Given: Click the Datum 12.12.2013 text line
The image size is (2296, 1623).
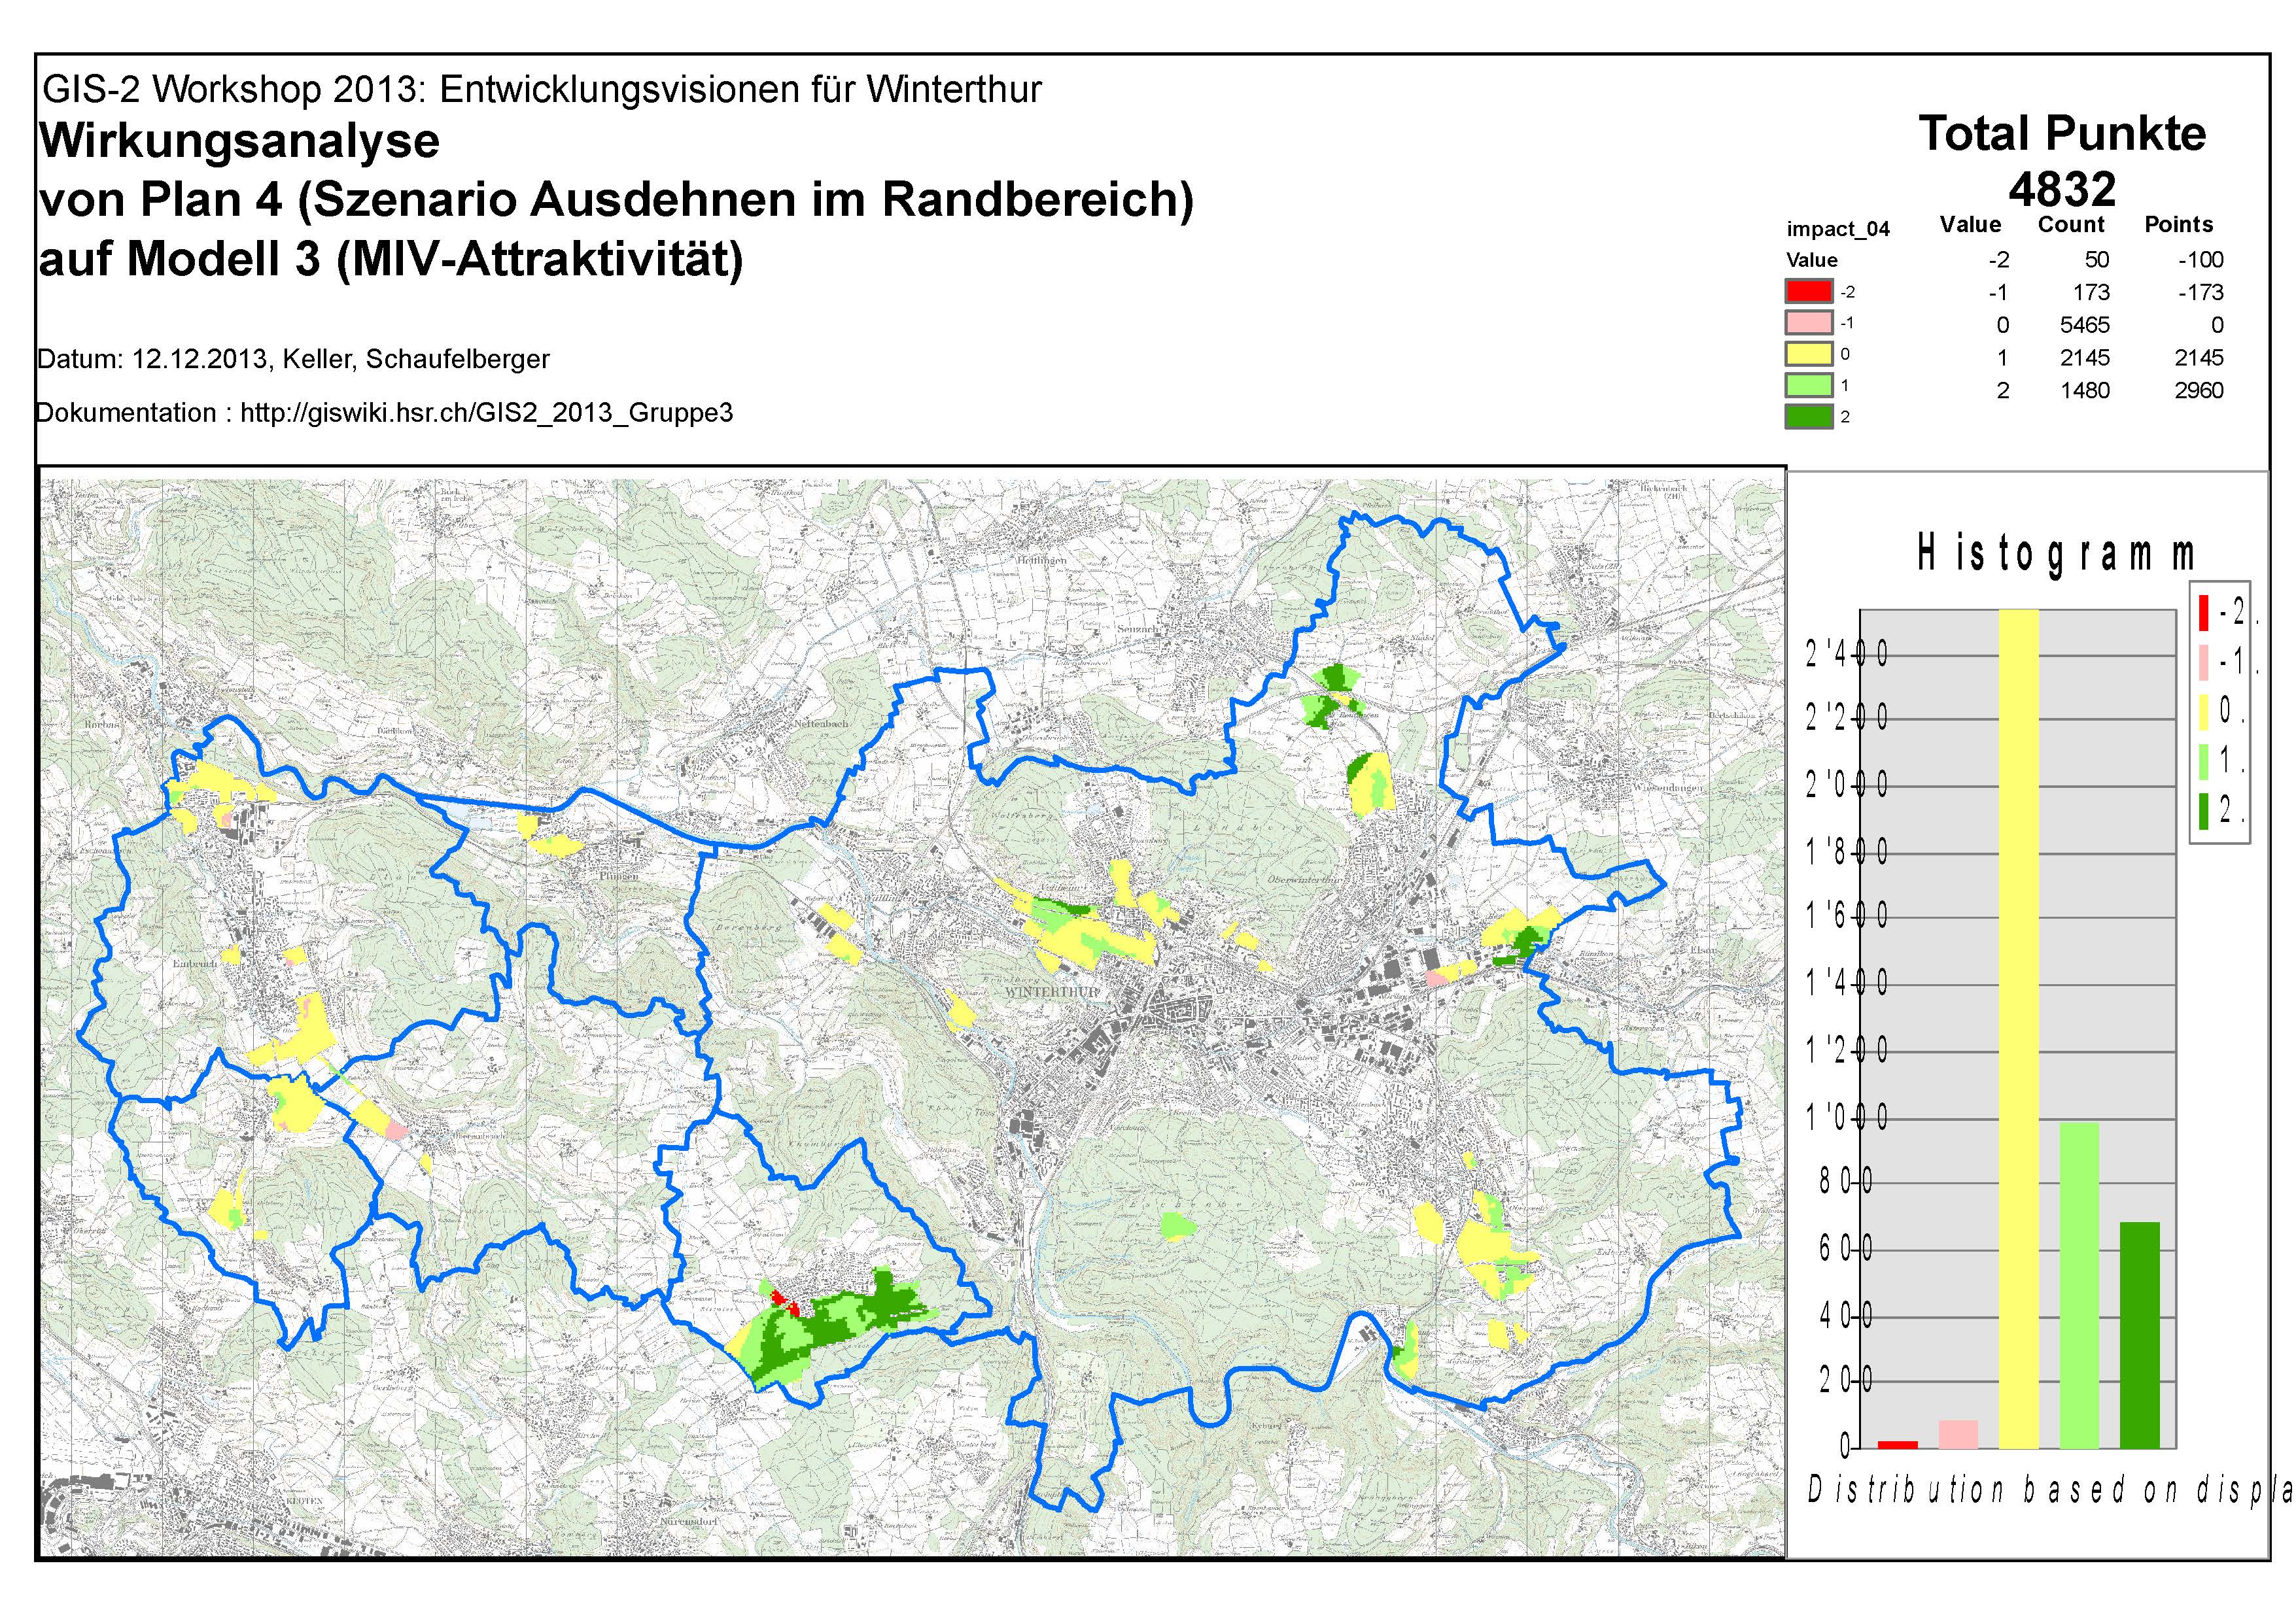Looking at the screenshot, I should [x=293, y=359].
